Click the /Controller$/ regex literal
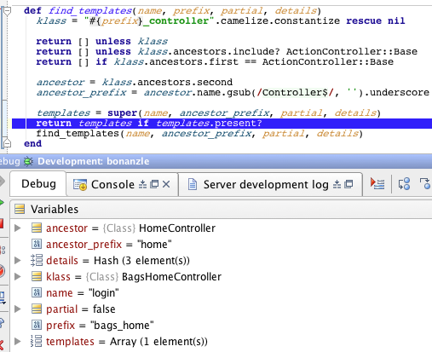Image resolution: width=432 pixels, height=352 pixels. [295, 93]
